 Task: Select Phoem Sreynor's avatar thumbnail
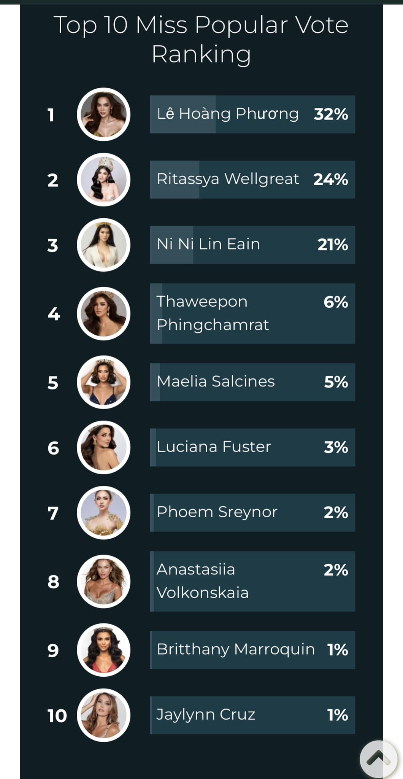(103, 513)
